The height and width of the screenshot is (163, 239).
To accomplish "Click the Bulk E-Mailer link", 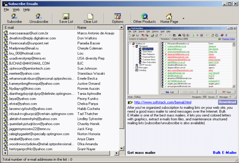I will click(225, 152).
